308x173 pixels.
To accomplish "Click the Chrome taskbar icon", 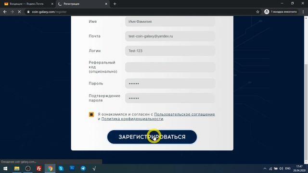I will (x=50, y=169).
